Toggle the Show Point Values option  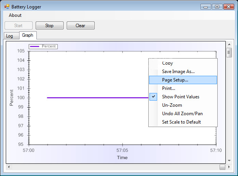[x=183, y=97]
